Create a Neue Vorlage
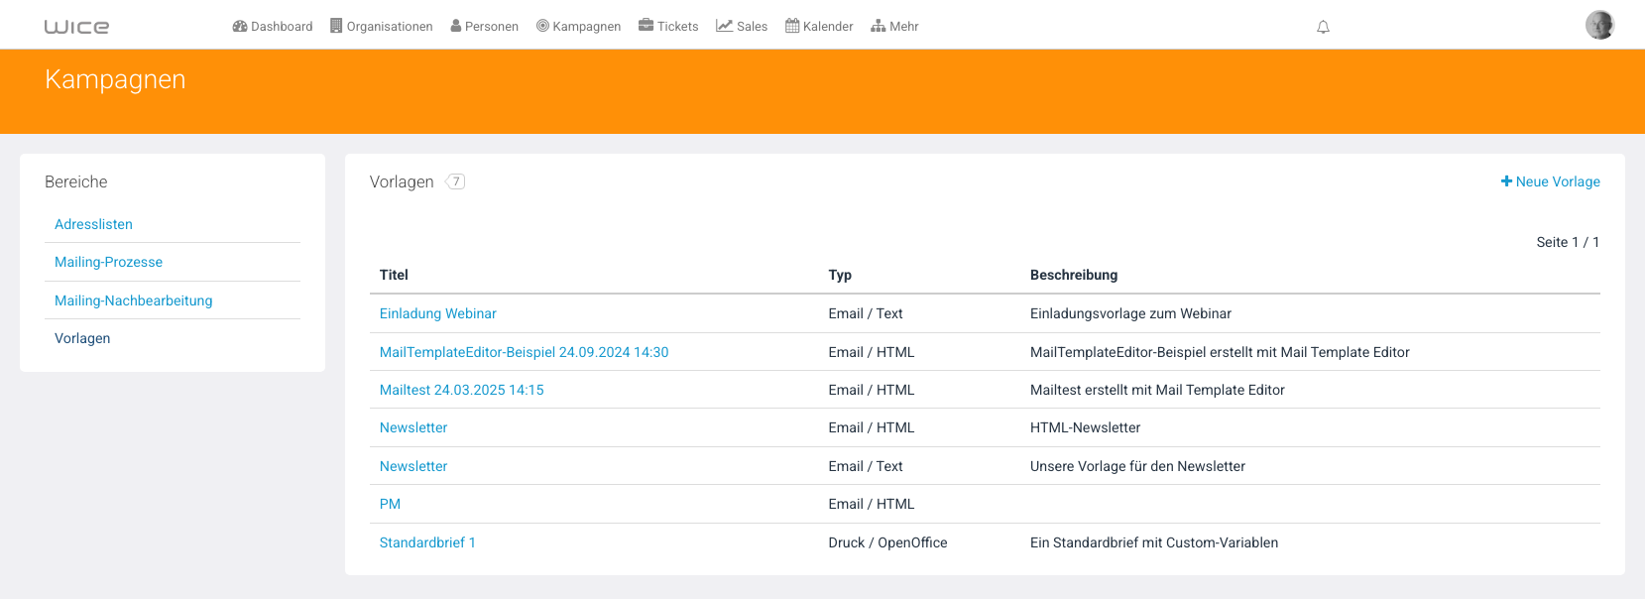This screenshot has width=1645, height=599. pos(1550,181)
